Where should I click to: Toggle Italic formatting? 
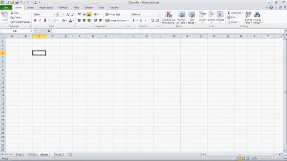tap(40, 21)
